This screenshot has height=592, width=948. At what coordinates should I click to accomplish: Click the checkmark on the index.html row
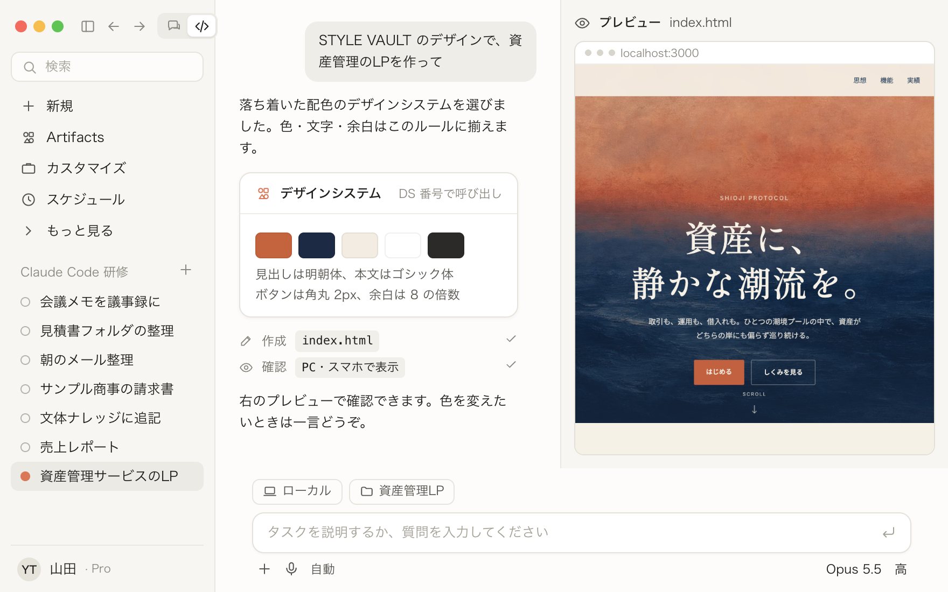[511, 339]
